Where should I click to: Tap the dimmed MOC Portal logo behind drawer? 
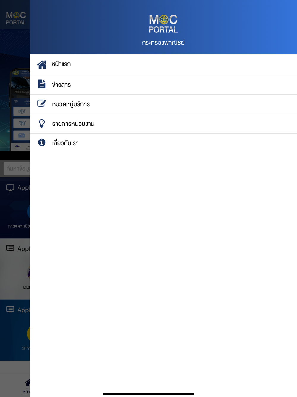pyautogui.click(x=16, y=18)
